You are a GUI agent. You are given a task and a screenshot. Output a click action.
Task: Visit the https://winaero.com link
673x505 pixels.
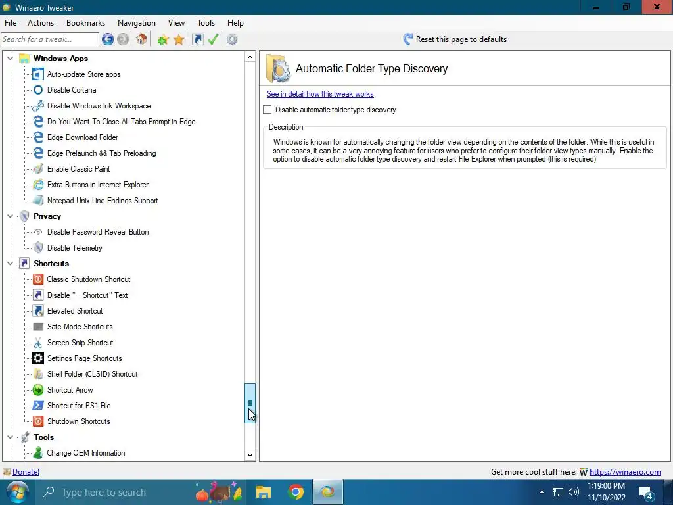(x=625, y=472)
